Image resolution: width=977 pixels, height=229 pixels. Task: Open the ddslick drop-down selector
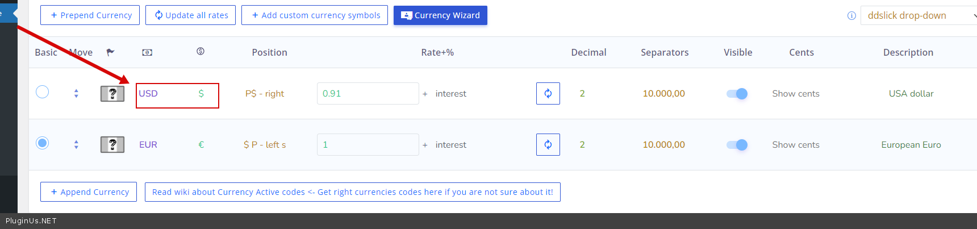tap(919, 16)
